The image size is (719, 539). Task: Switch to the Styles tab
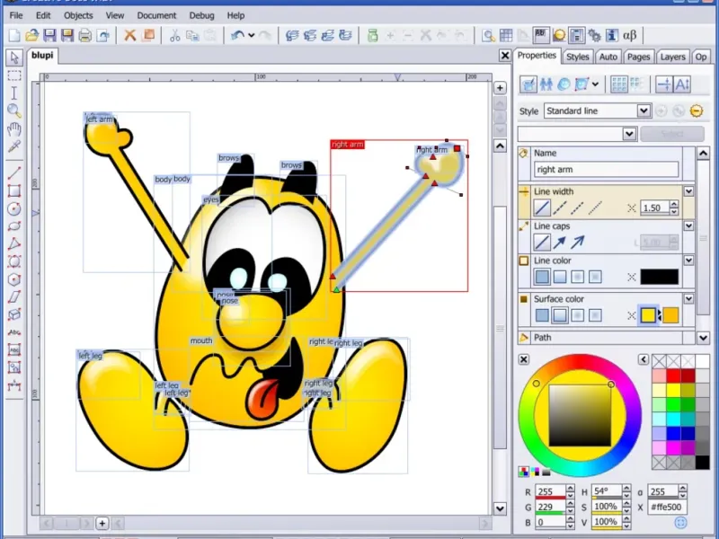pyautogui.click(x=577, y=57)
